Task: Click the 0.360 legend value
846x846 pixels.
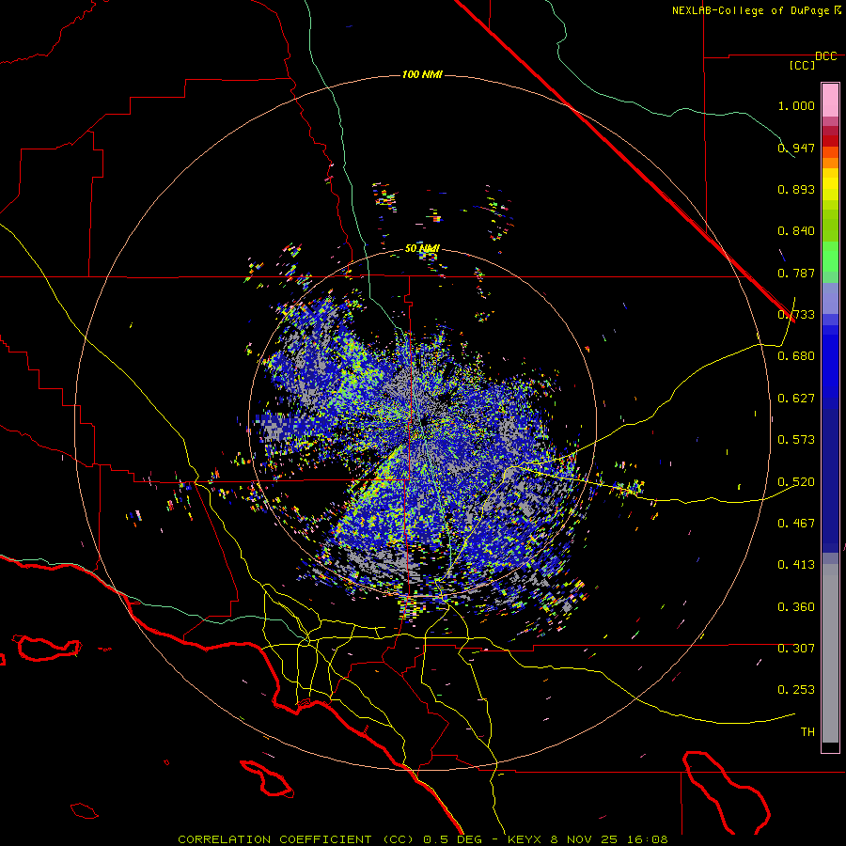Action: pyautogui.click(x=796, y=607)
